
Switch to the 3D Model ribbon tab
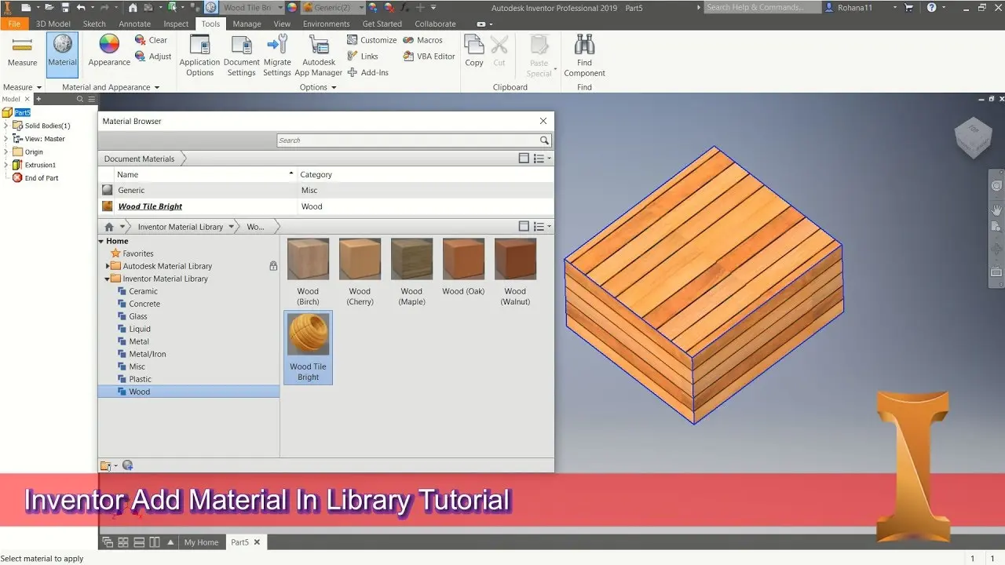53,24
